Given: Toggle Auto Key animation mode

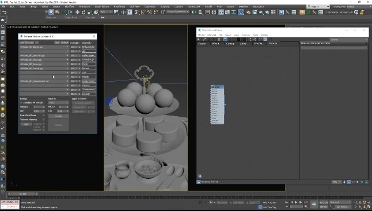Looking at the screenshot, I should 324,202.
